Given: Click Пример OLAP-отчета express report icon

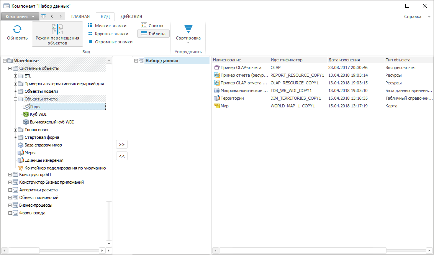Looking at the screenshot, I should 217,67.
